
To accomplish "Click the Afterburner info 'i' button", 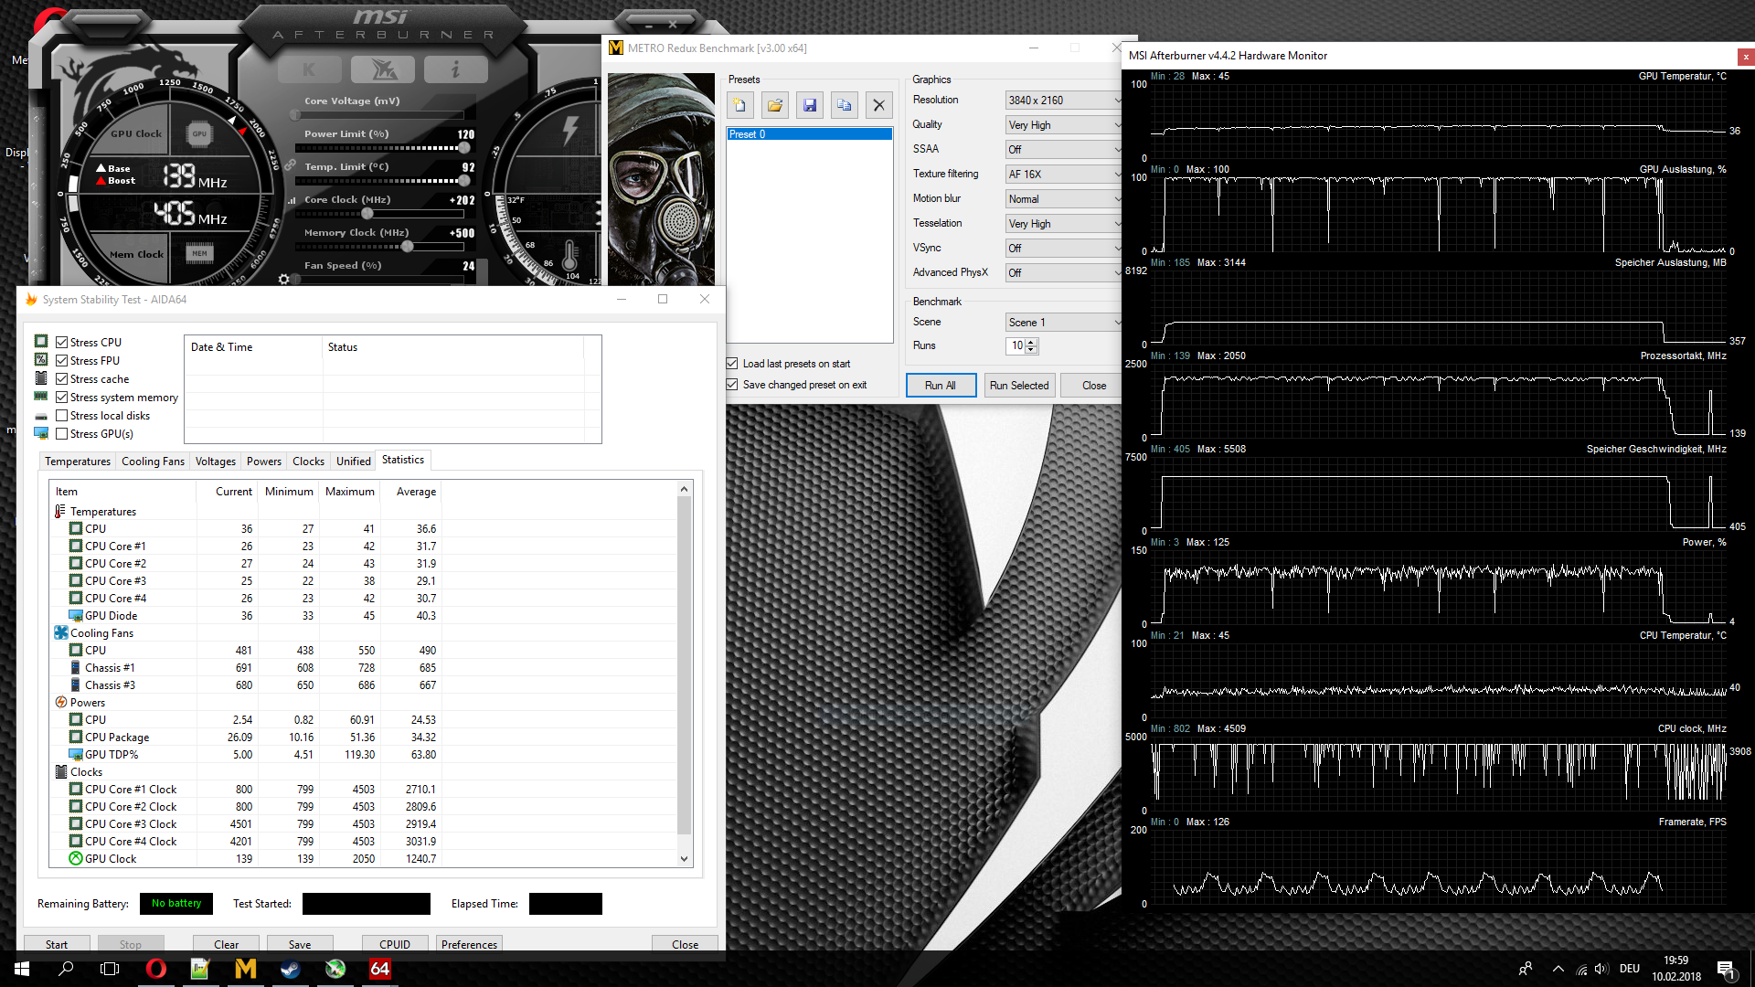I will (455, 69).
